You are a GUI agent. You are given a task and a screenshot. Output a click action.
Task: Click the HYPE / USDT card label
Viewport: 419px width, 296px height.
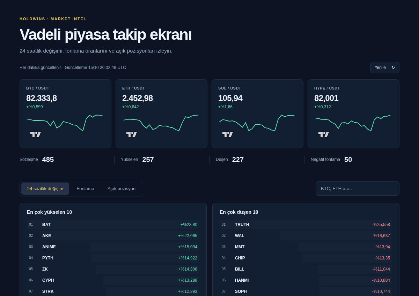[x=327, y=88]
